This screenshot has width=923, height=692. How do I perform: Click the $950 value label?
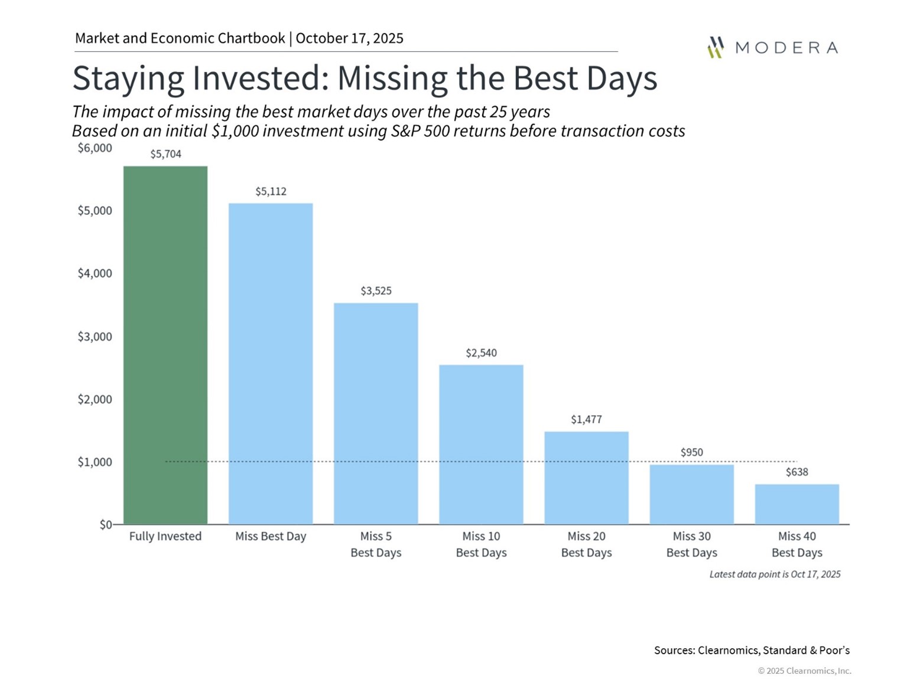(691, 452)
